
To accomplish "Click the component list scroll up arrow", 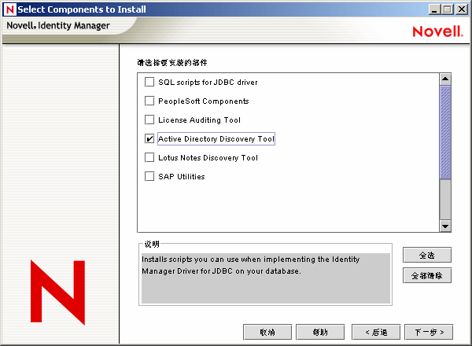I will click(x=445, y=79).
